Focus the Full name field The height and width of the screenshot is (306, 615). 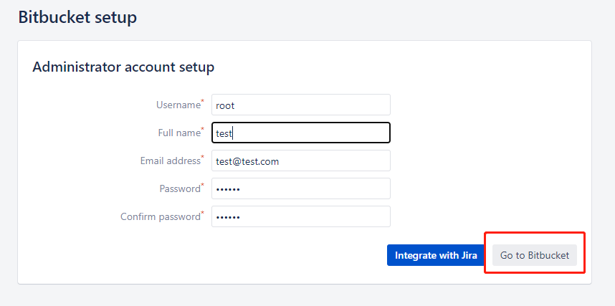(301, 133)
